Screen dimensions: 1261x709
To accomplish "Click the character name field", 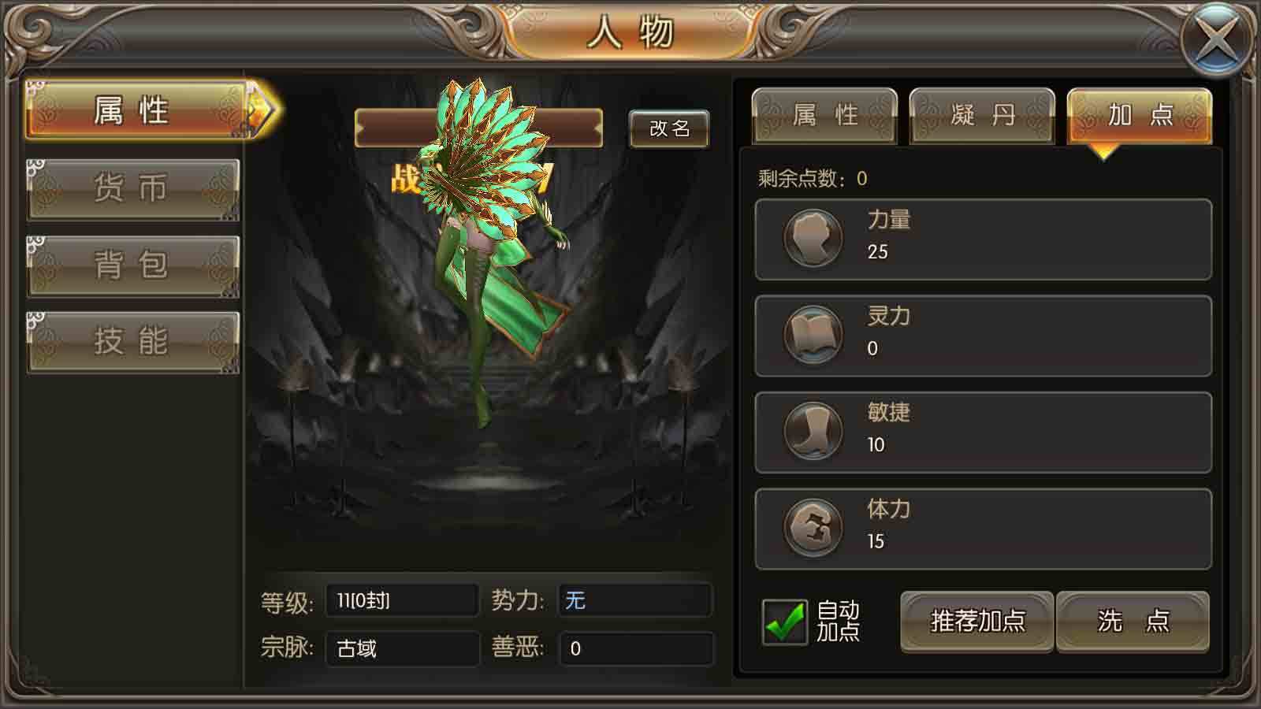I will [x=478, y=128].
